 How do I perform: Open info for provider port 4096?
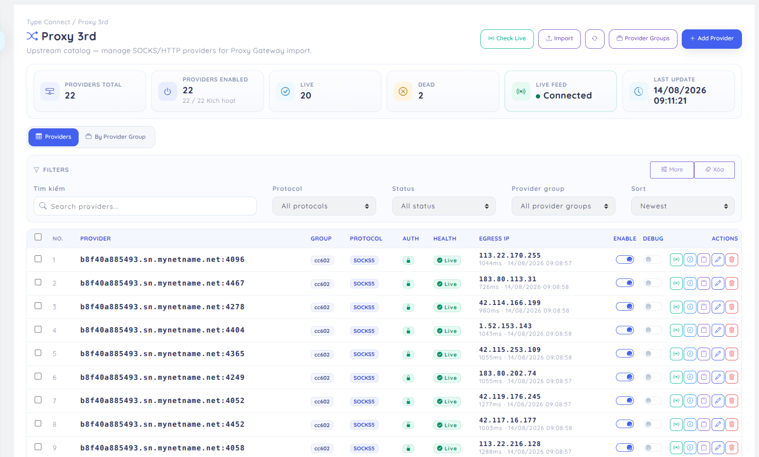690,260
